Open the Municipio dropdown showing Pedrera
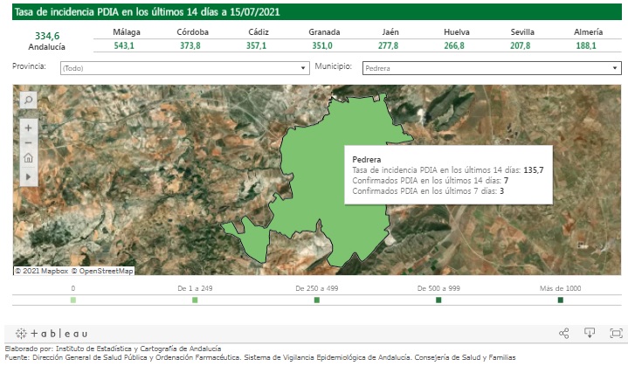Image resolution: width=628 pixels, height=366 pixels. [491, 67]
